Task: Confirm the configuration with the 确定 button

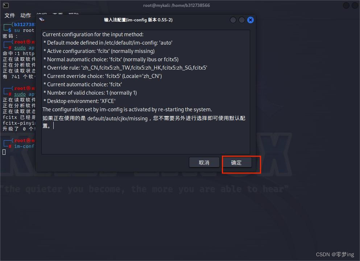Action: [x=236, y=162]
